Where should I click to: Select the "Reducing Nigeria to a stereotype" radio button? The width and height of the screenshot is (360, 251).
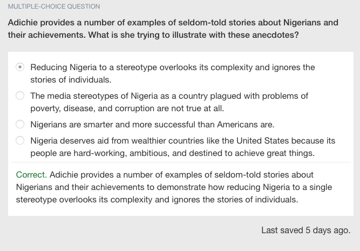pos(20,67)
